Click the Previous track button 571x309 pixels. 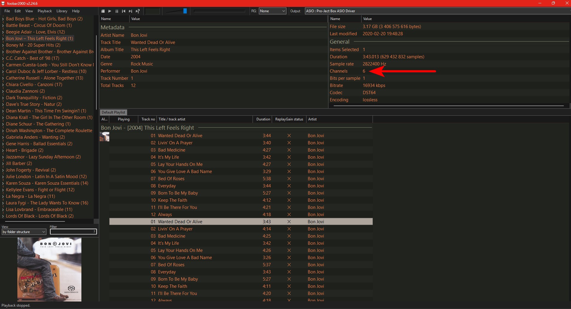124,11
